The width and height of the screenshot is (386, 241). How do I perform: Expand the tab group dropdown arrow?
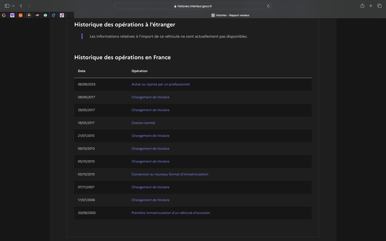coord(14,6)
